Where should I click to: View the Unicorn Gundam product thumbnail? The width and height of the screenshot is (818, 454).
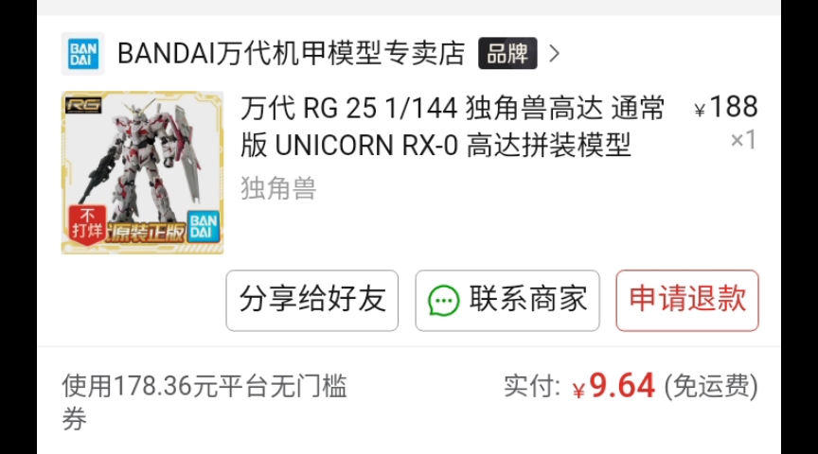[142, 172]
